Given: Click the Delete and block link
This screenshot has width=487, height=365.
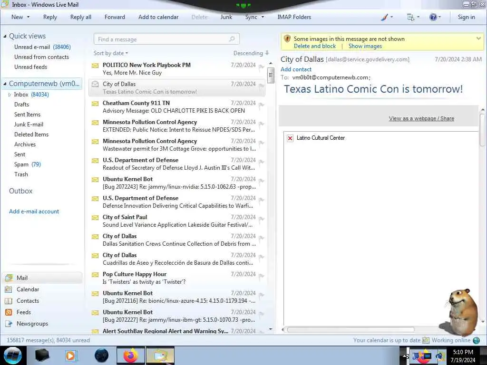Looking at the screenshot, I should [x=315, y=46].
